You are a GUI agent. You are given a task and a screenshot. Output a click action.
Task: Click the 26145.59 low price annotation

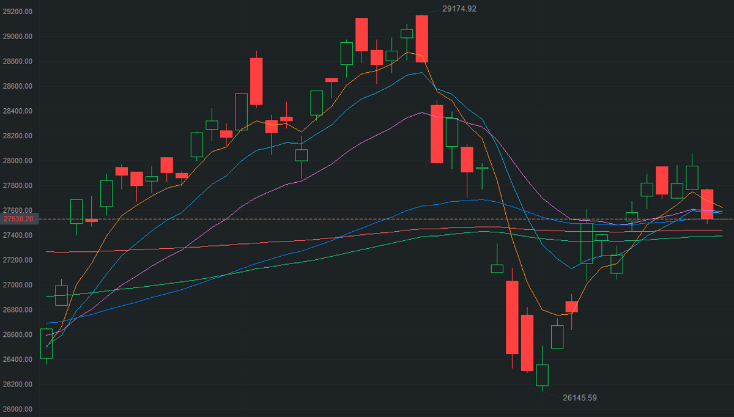tap(580, 397)
